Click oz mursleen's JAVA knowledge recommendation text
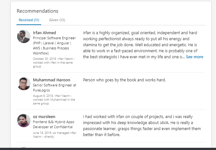The height and width of the screenshot is (150, 216). (142, 126)
